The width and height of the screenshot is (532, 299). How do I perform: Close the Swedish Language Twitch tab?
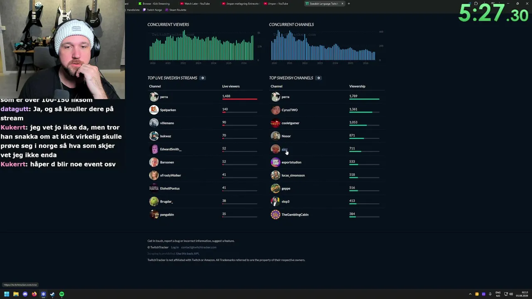342,4
